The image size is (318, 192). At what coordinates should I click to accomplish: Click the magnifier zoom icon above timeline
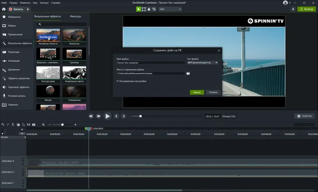tap(43, 125)
